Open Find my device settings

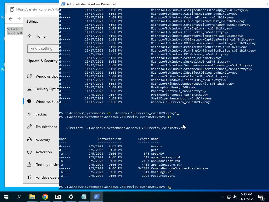tap(43, 165)
